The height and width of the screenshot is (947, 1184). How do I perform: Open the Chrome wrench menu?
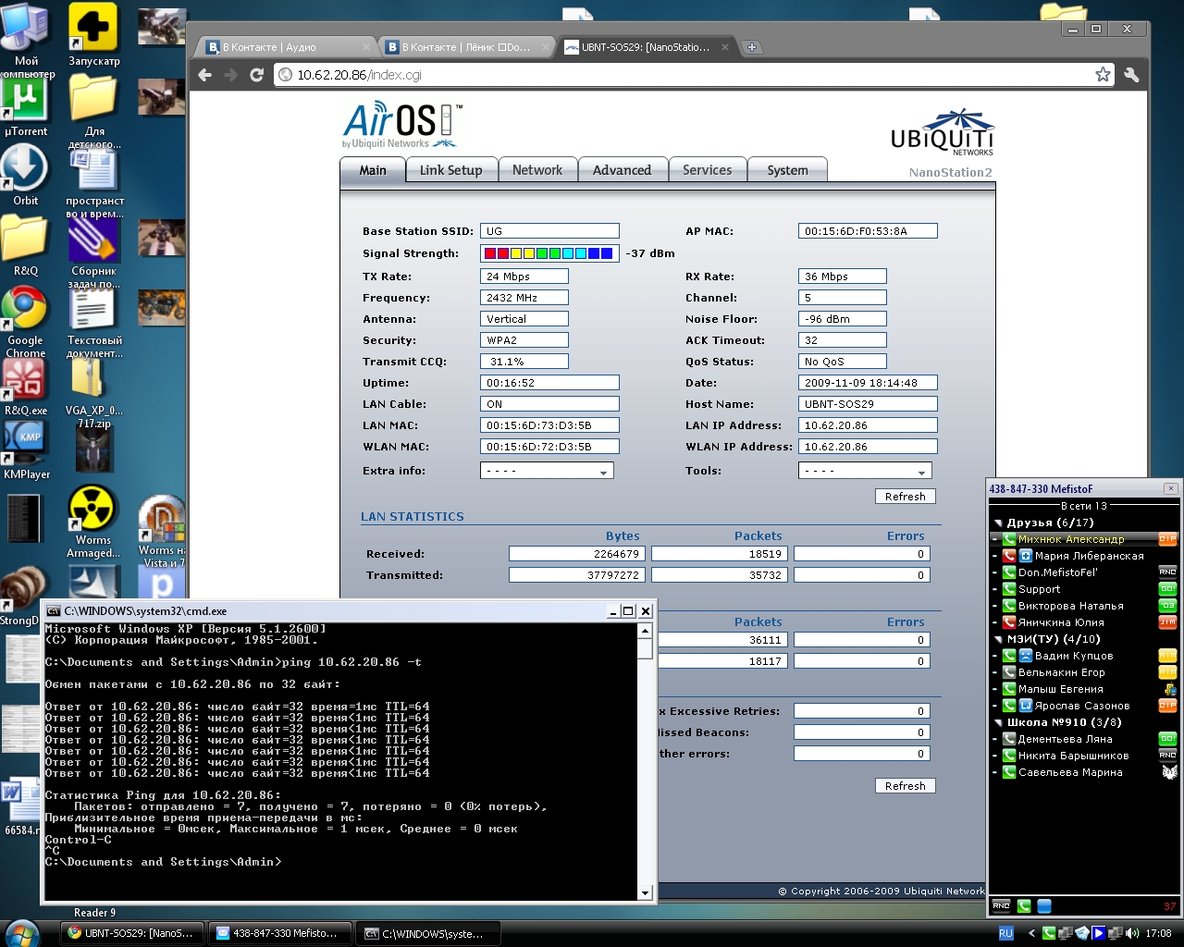pos(1131,75)
